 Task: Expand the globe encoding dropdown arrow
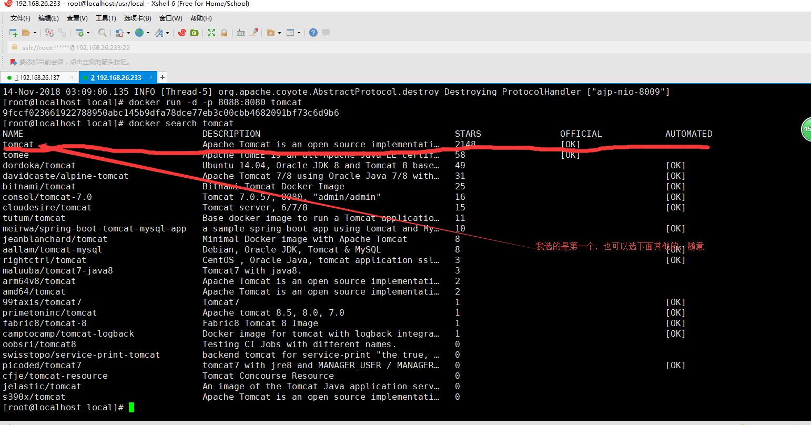148,33
